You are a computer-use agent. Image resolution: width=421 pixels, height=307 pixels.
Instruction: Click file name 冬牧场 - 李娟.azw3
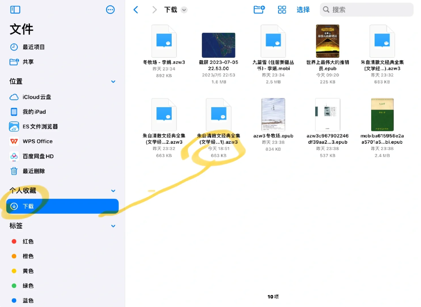click(x=164, y=62)
